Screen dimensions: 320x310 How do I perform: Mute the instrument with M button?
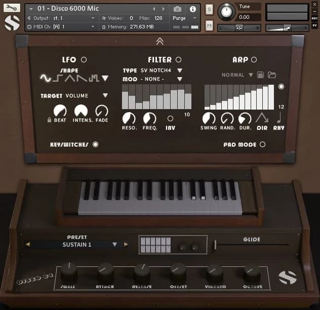click(209, 25)
